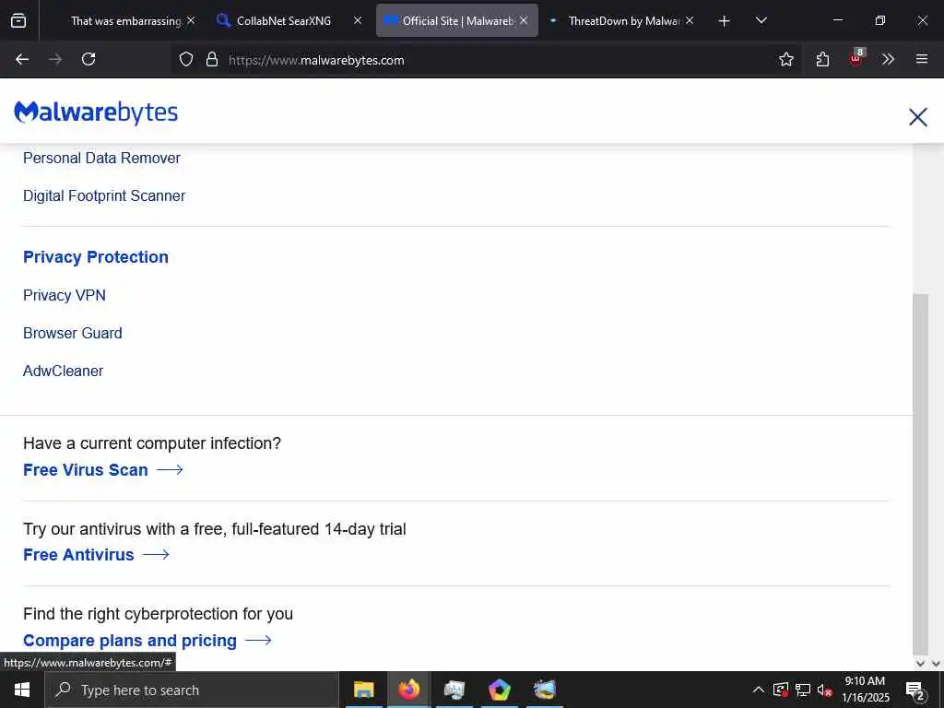View site security padlock info
Screen dimensions: 944x708
(x=212, y=59)
